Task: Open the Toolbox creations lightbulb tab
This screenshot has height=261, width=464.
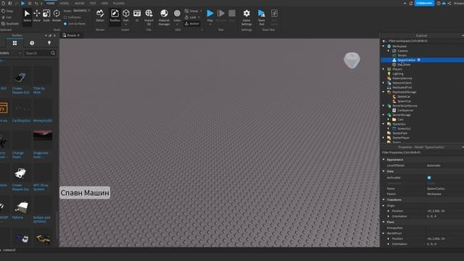Action: [49, 43]
